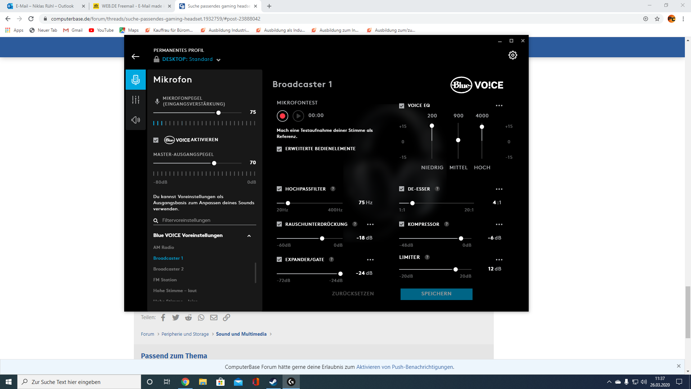Click the help icon next to Hochpassfilter
Image resolution: width=691 pixels, height=389 pixels.
click(333, 189)
